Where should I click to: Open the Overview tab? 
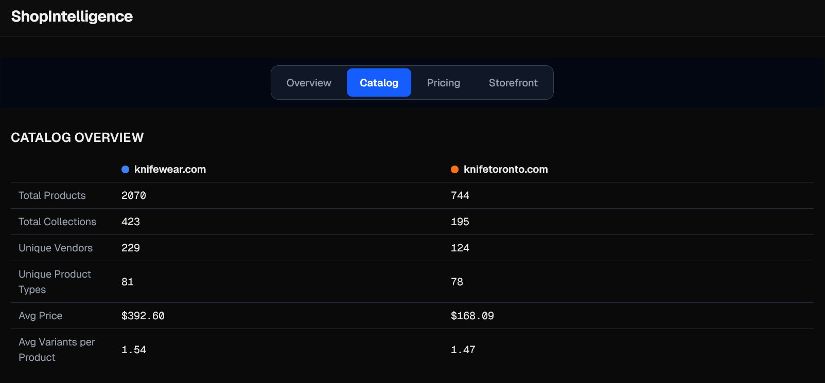[309, 83]
